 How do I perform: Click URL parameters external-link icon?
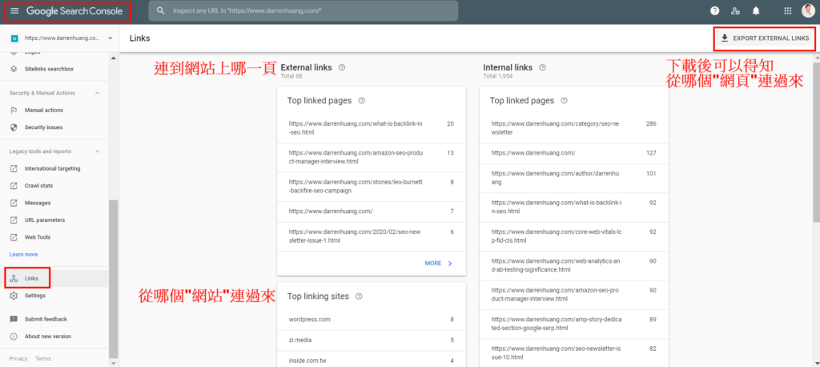tap(14, 220)
